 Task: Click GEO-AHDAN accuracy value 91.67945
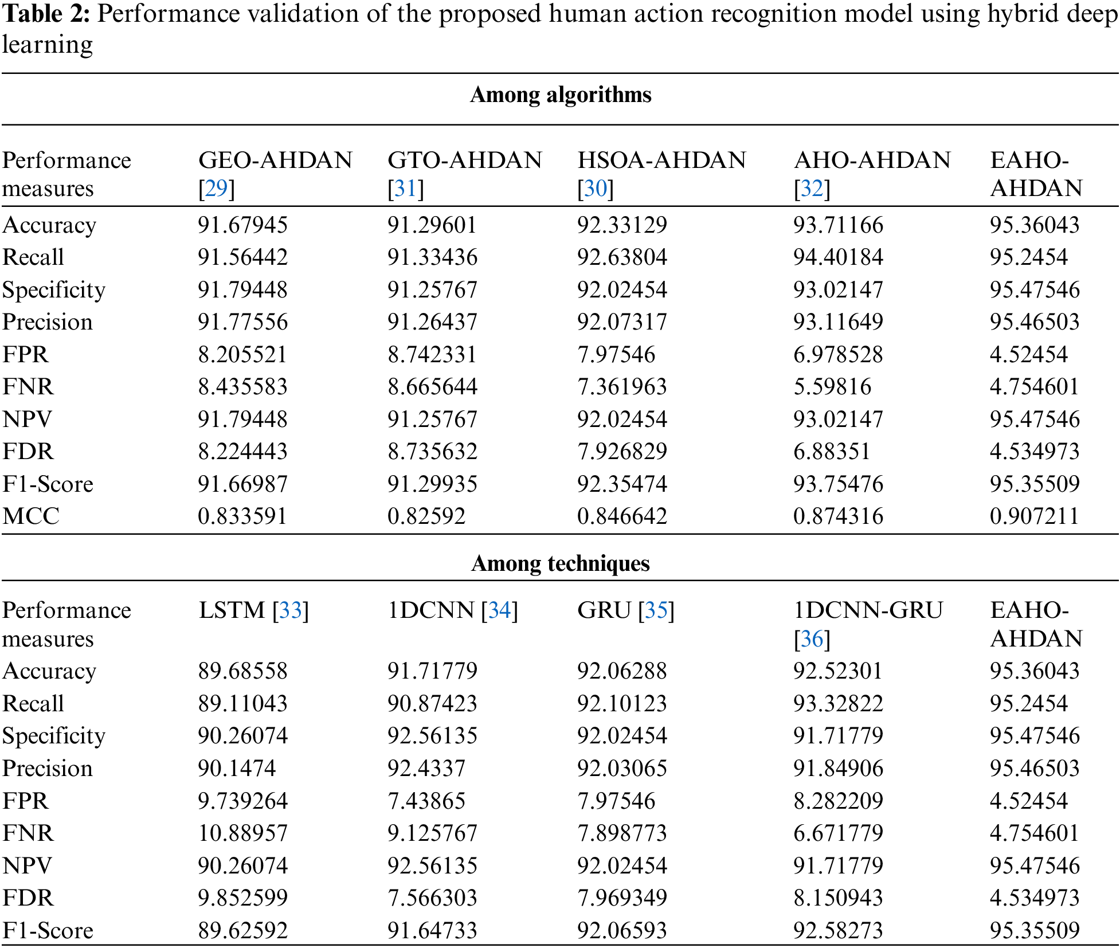click(x=242, y=225)
